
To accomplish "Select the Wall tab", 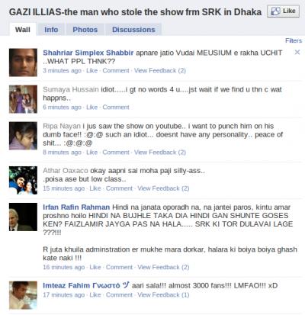I will tap(23, 30).
